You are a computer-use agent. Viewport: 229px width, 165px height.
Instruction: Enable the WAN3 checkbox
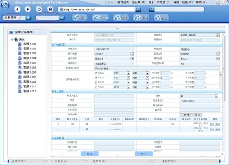[x=96, y=82]
